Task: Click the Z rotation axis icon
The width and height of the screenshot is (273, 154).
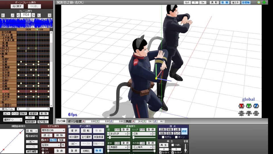Action: [x=256, y=106]
